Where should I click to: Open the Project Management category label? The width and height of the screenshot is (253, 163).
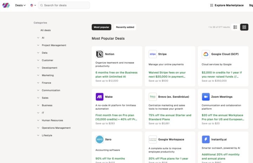[x=54, y=45]
